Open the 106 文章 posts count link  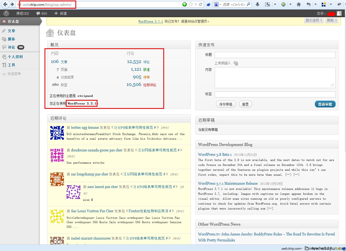(59, 62)
